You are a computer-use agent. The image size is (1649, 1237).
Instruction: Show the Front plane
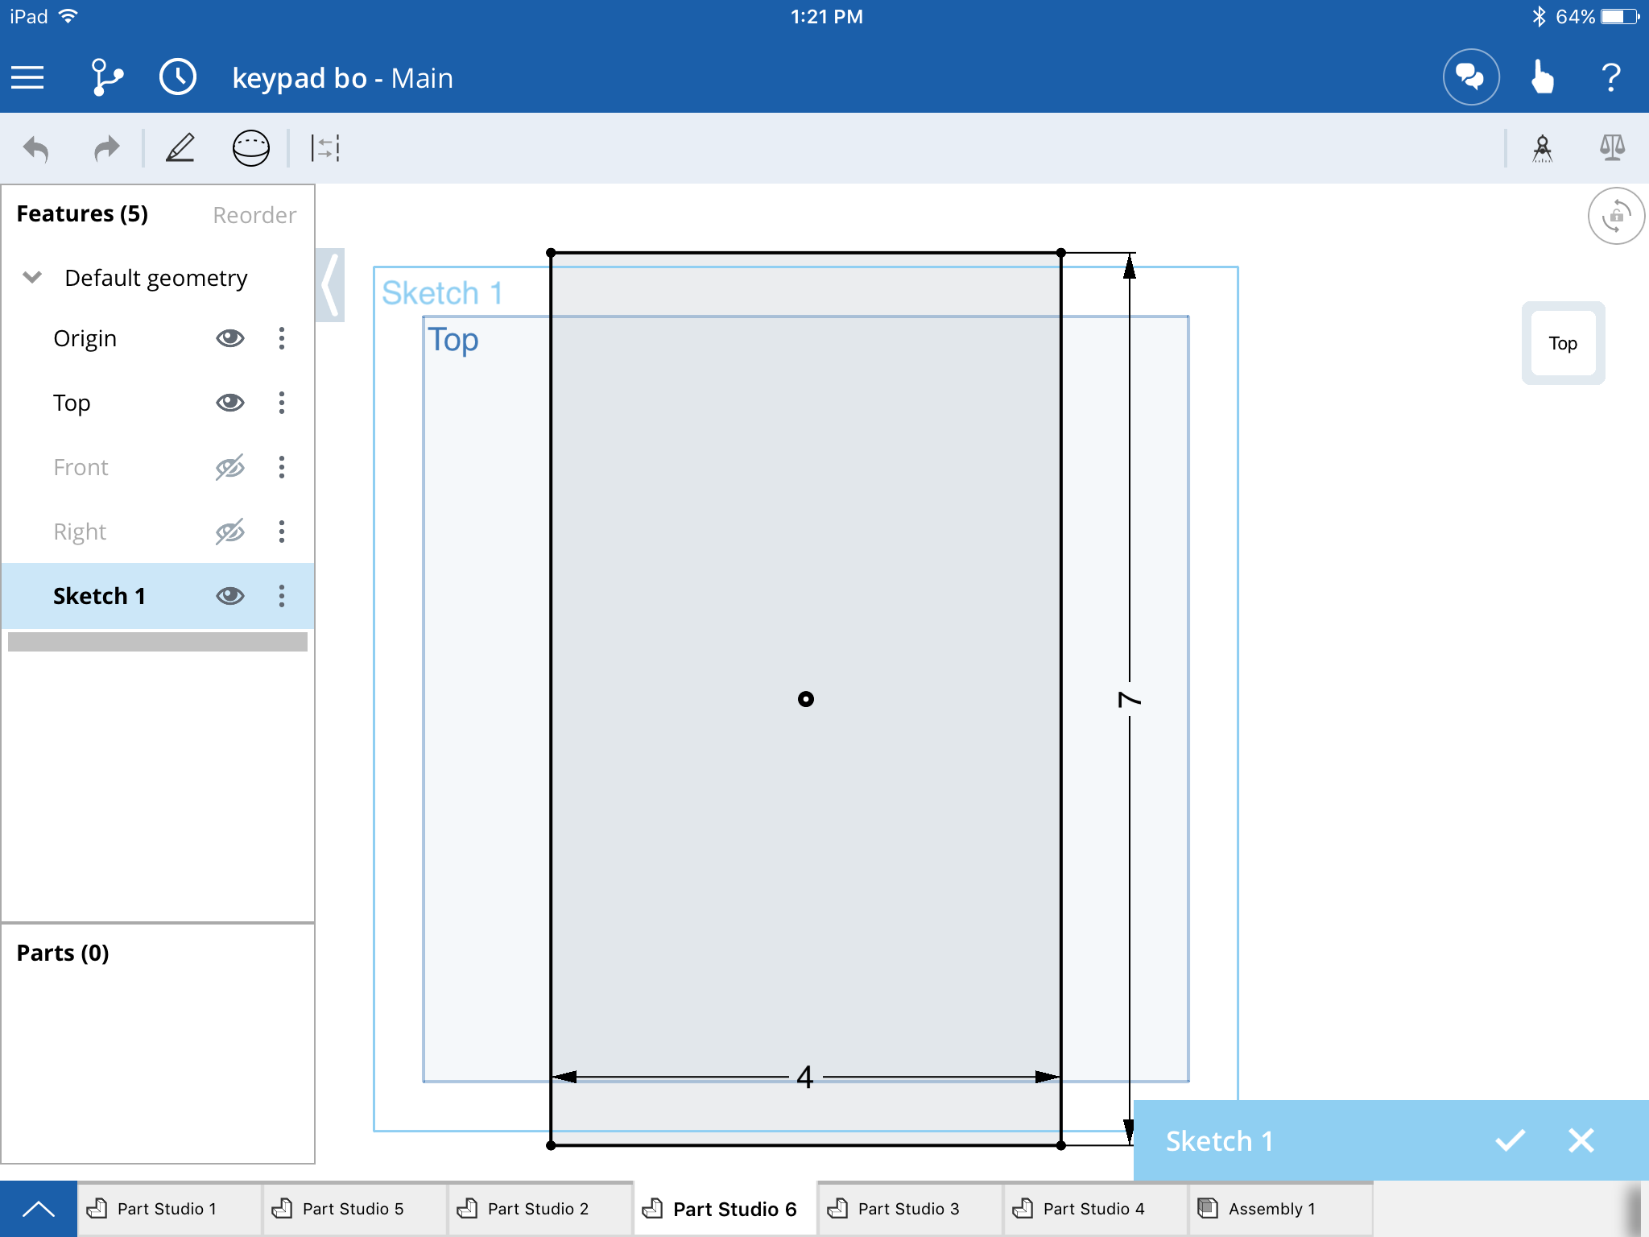[229, 467]
